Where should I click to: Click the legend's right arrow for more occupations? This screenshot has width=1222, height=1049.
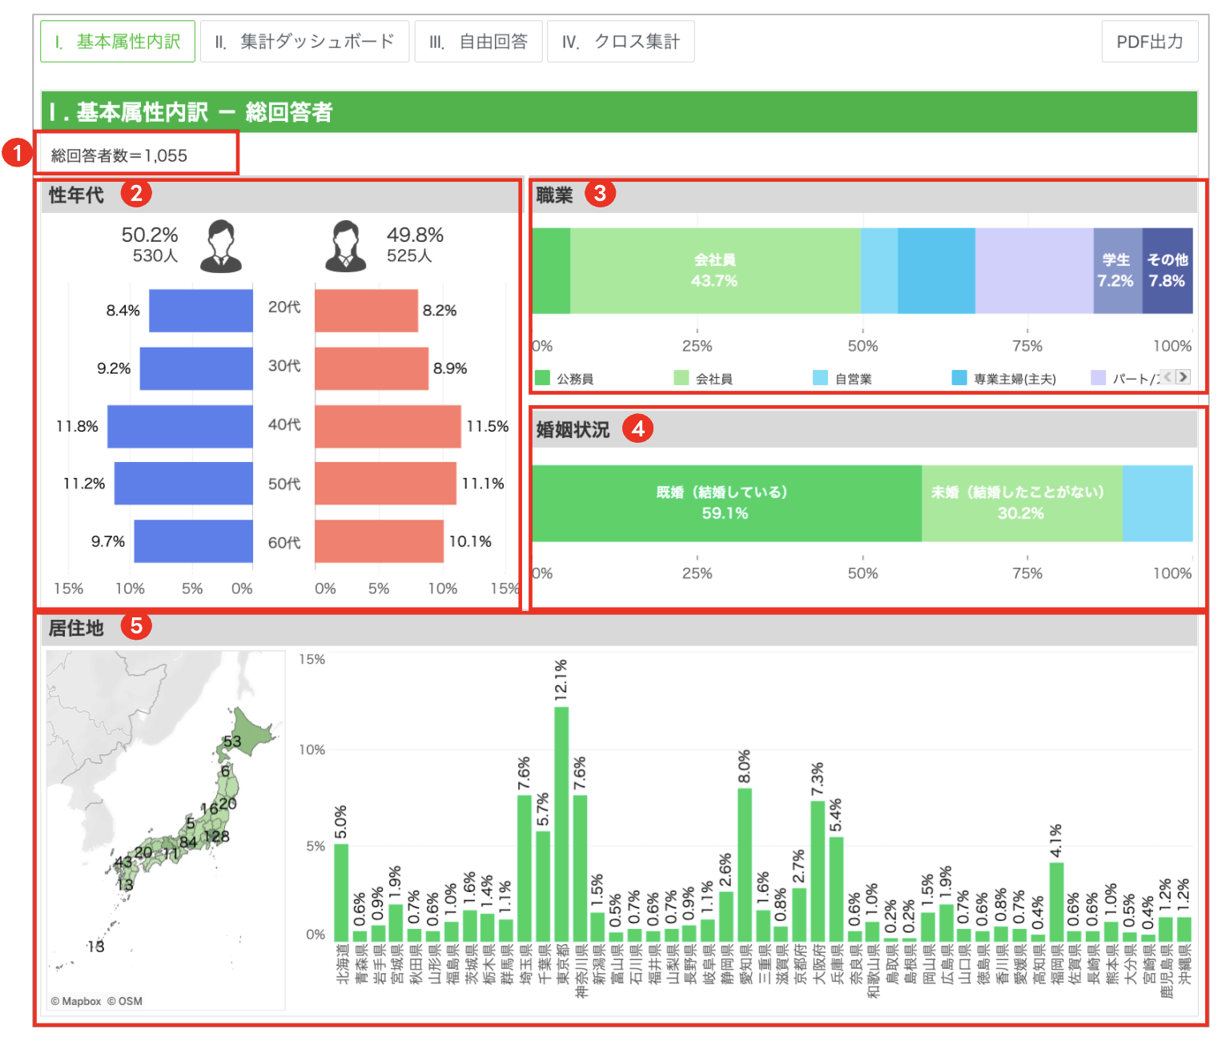(x=1183, y=376)
